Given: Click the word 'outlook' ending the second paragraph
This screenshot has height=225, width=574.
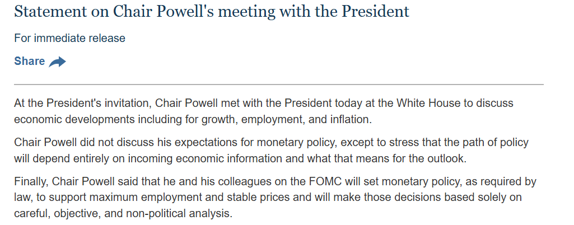Looking at the screenshot, I should pos(447,159).
